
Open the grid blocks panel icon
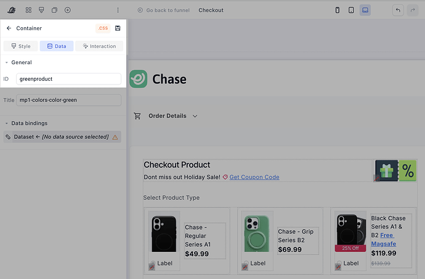28,10
